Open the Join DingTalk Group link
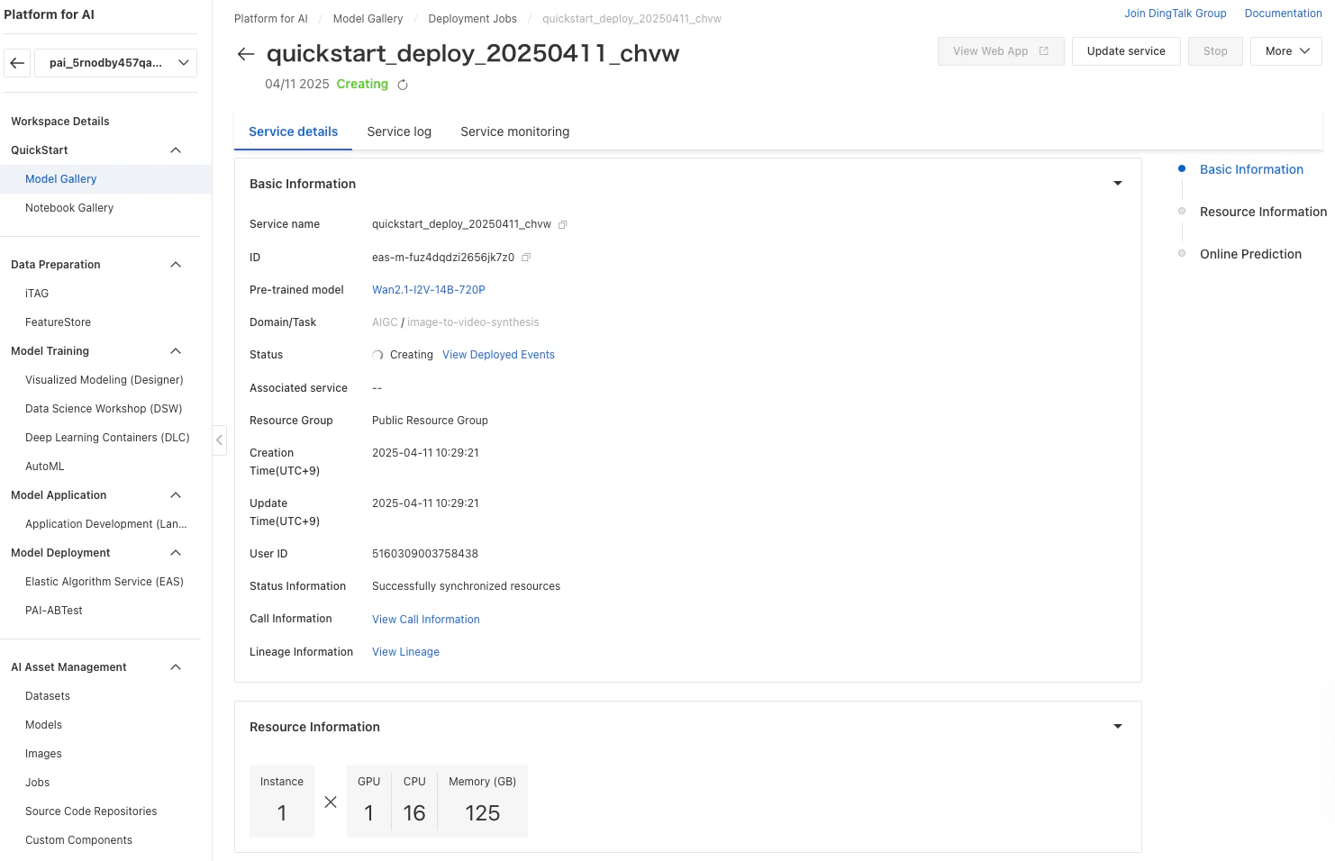 point(1176,14)
